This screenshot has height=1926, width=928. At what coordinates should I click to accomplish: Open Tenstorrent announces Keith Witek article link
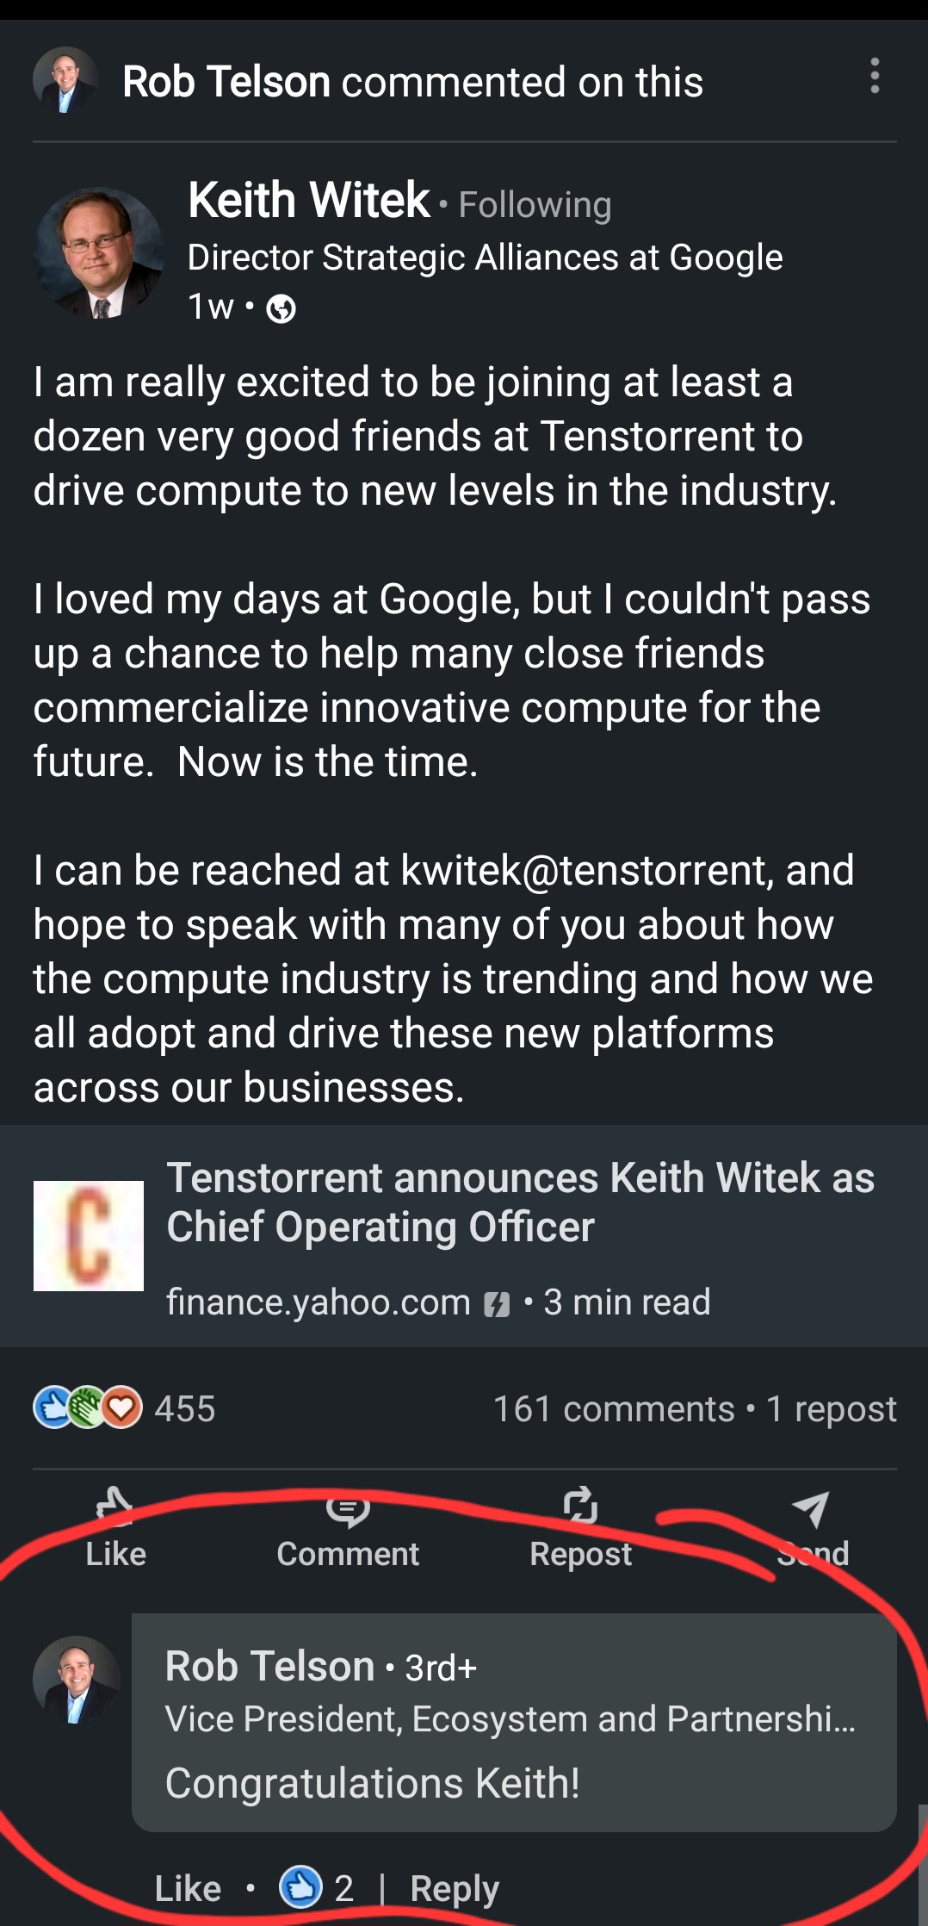pos(519,1202)
